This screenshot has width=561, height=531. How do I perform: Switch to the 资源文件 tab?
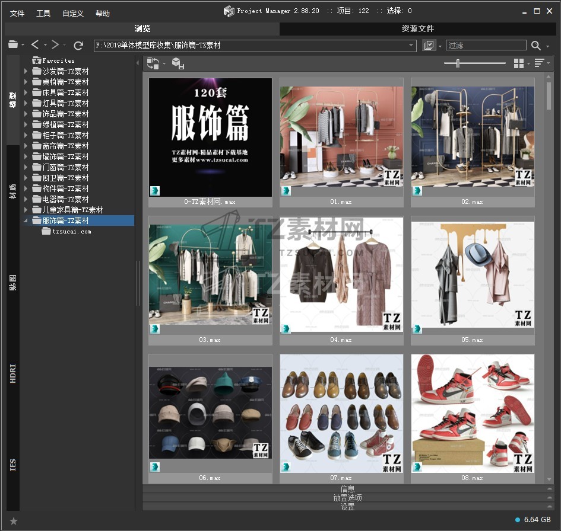point(417,28)
